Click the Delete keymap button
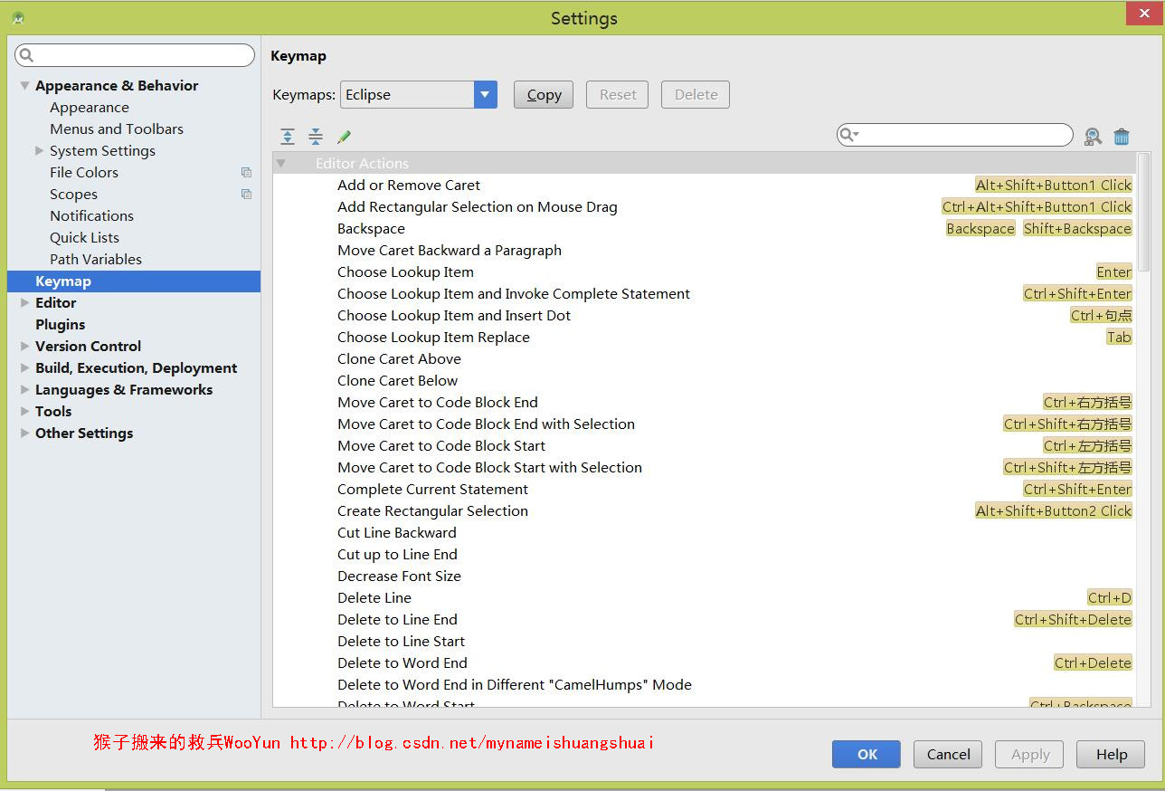Viewport: 1165px width, 791px height. pos(696,94)
